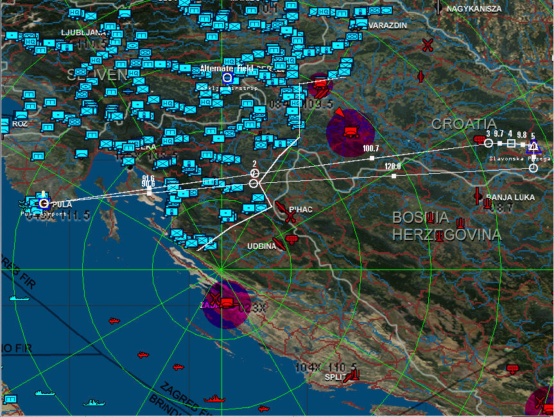Select the large red ship near Zagreb FIR label
554x417 pixels.
coord(214,399)
